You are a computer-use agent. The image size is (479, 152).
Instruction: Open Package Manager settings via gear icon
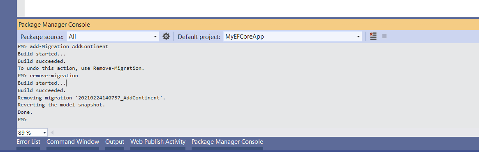click(x=166, y=36)
